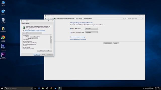161x90 pixels.
Task: Click the Cortana microphone icon
Action: [31, 88]
